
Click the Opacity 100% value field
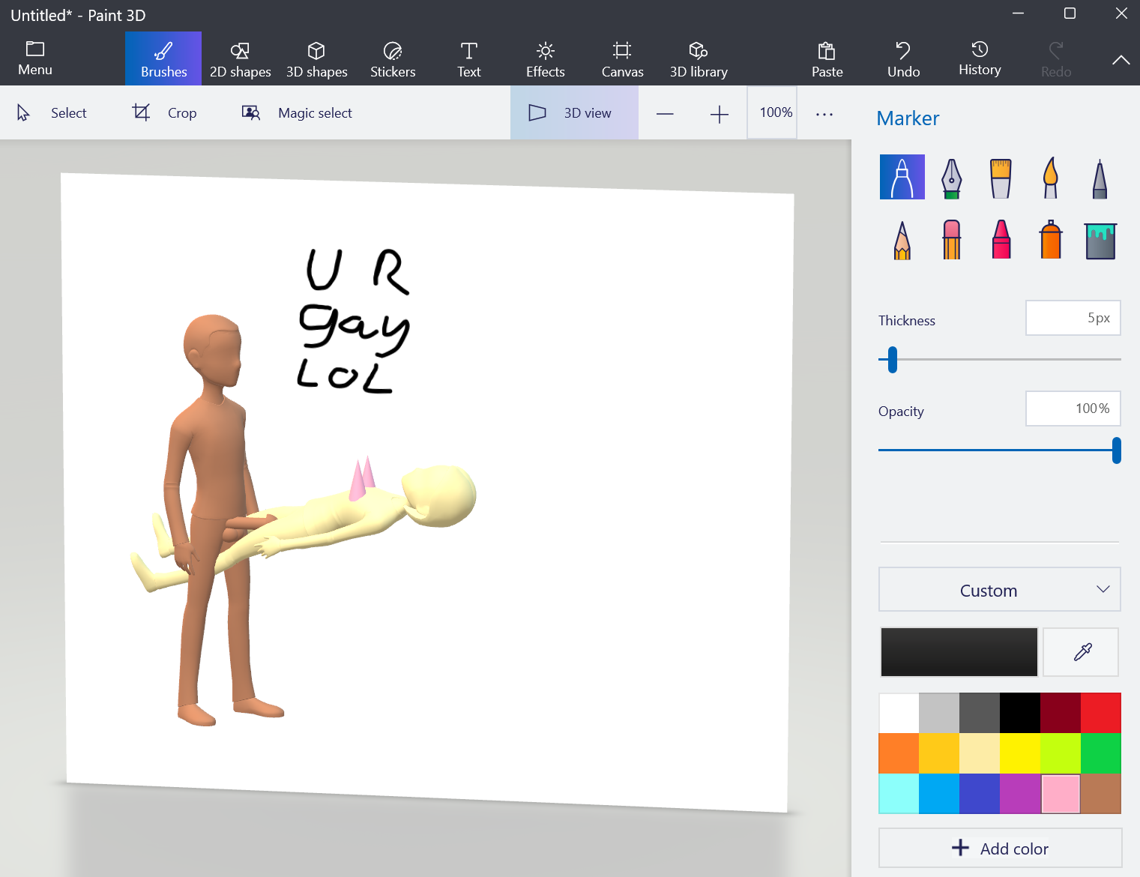pyautogui.click(x=1073, y=409)
